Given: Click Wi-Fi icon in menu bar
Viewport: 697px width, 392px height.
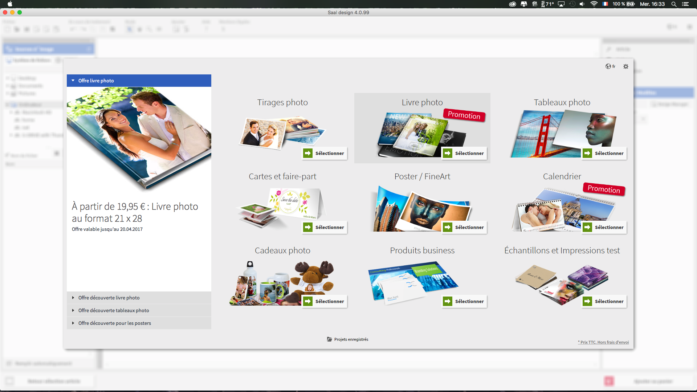Looking at the screenshot, I should click(x=594, y=4).
